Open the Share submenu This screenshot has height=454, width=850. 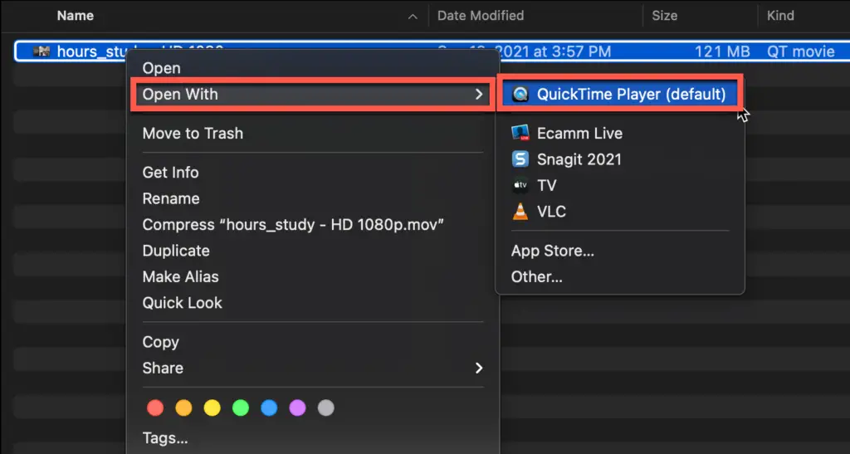[313, 368]
